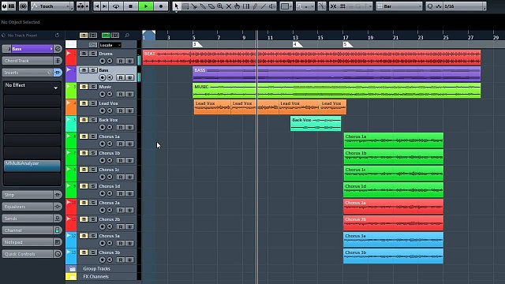Open the No Effect insert slot dropdown
The height and width of the screenshot is (284, 505).
[32, 88]
